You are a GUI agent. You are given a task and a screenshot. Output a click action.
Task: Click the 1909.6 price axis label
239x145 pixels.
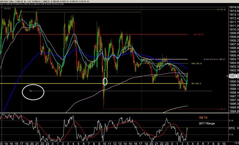point(234,33)
